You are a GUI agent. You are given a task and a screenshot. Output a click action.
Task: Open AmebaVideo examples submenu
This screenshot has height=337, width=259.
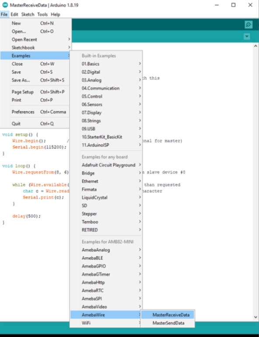106,307
